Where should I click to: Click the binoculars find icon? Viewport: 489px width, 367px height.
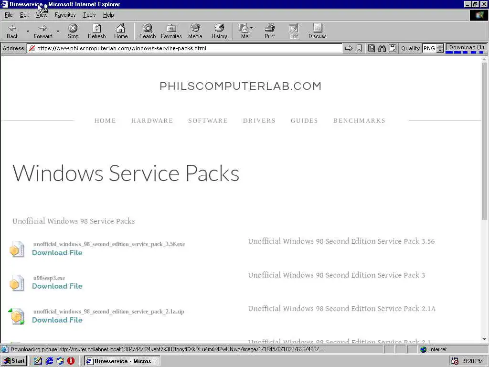point(382,48)
